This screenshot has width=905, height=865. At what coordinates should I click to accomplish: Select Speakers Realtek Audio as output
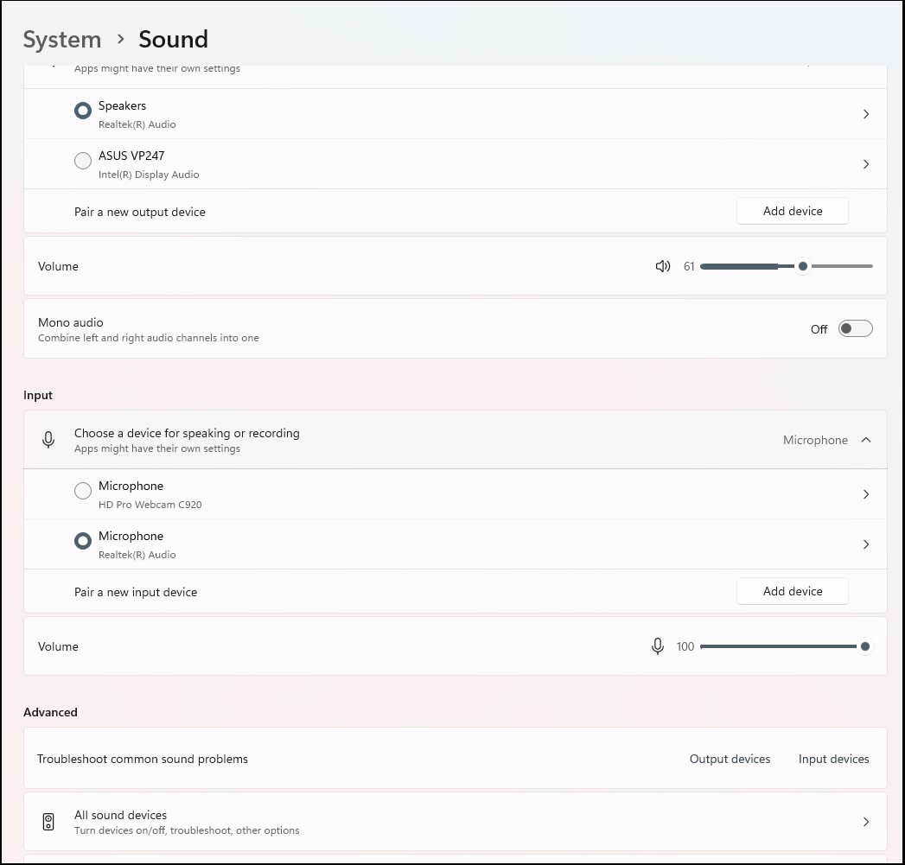click(x=83, y=111)
